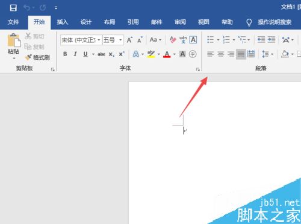Click the line spacing icon
Viewport: 301px width, 224px height.
(265, 54)
